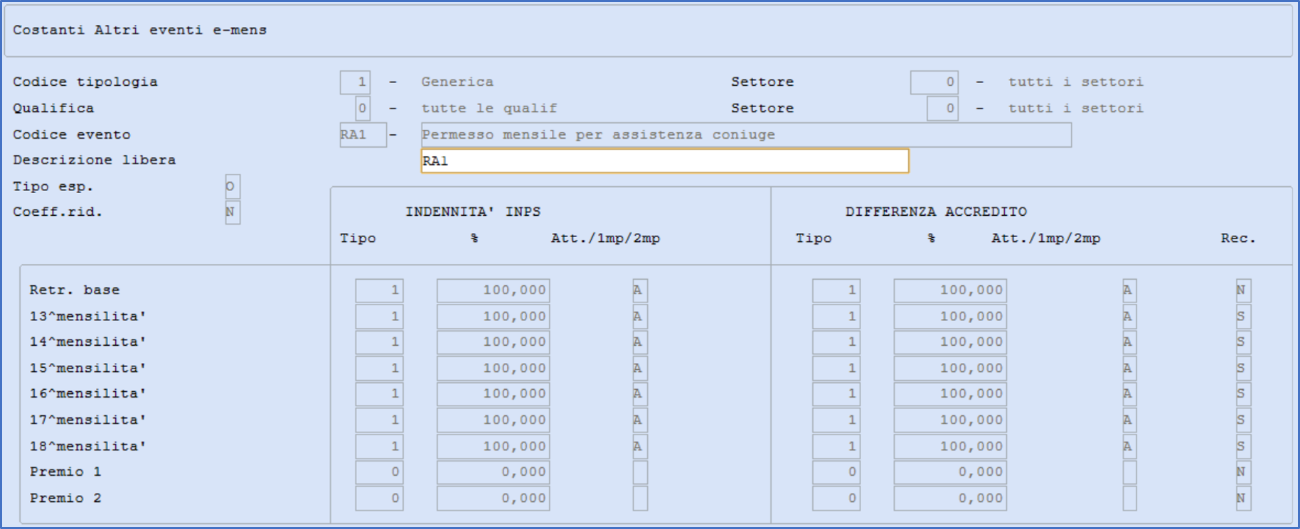Click Premio 1 Indennita INPS Att. field

click(640, 472)
